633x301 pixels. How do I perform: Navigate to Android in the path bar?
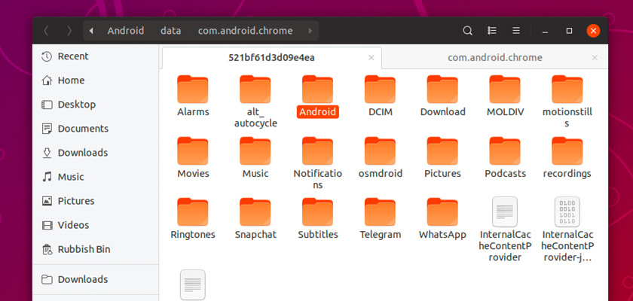click(126, 31)
